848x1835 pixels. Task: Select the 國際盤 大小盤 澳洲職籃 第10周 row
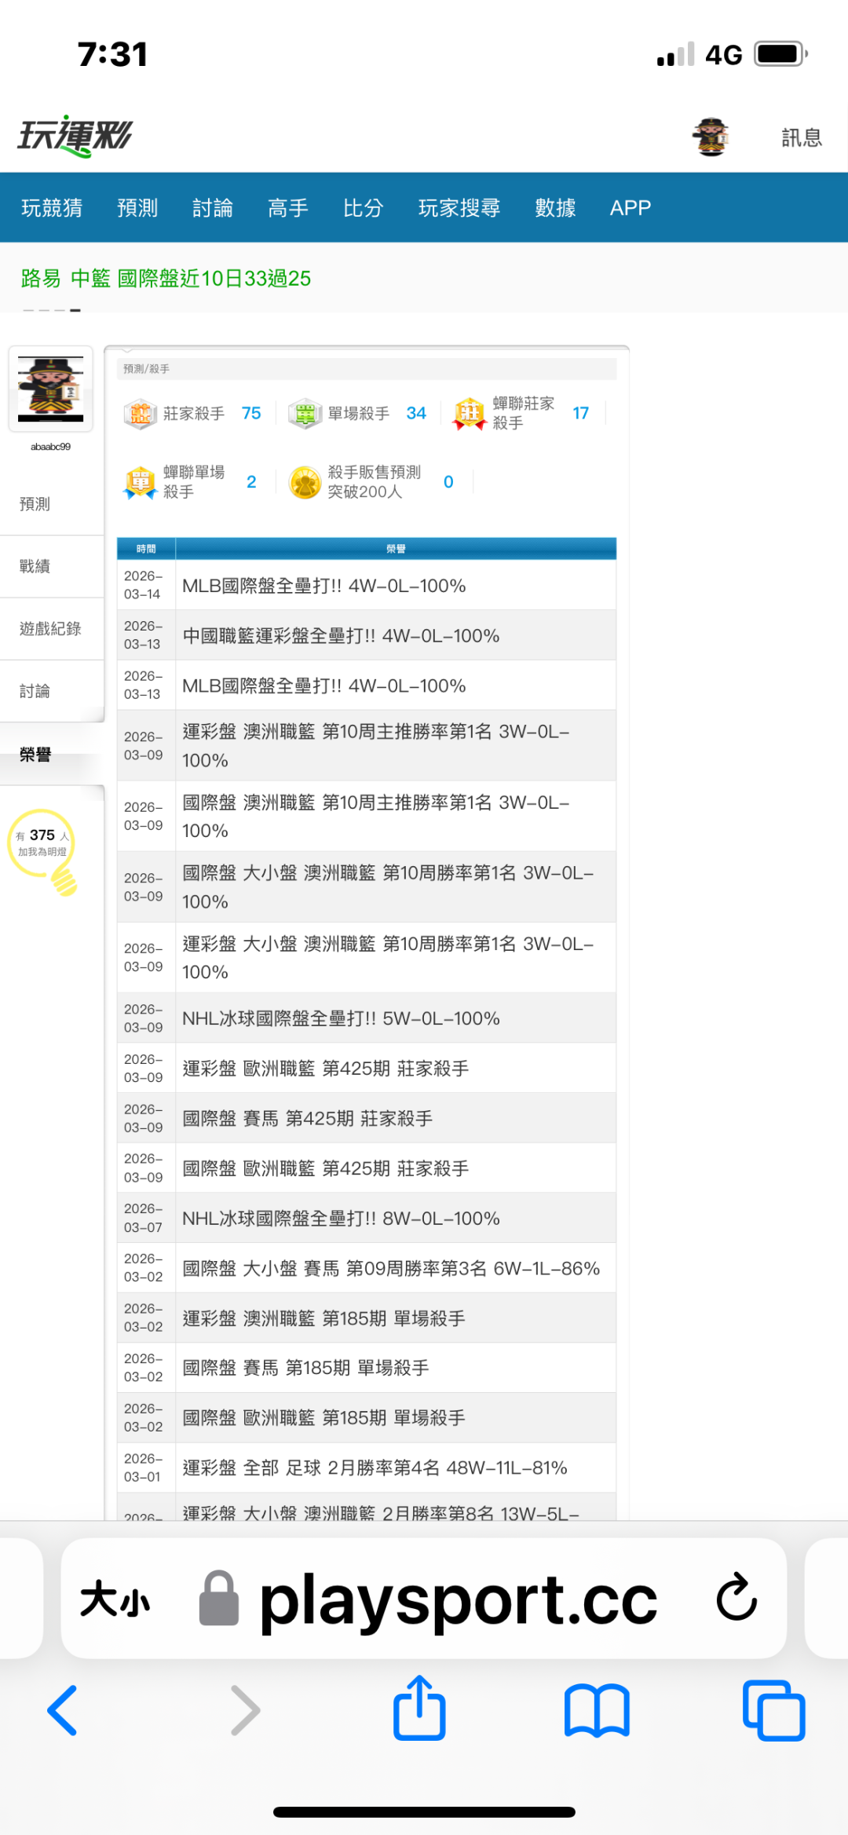tap(367, 887)
